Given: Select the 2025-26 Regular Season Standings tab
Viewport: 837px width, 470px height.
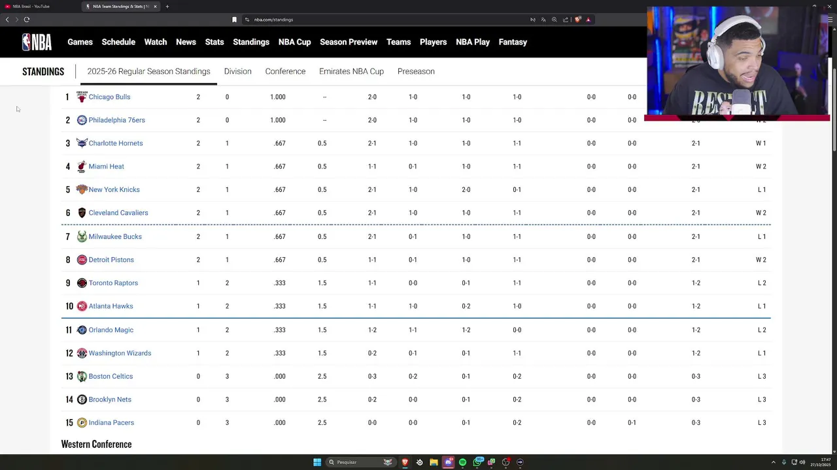Looking at the screenshot, I should 148,71.
